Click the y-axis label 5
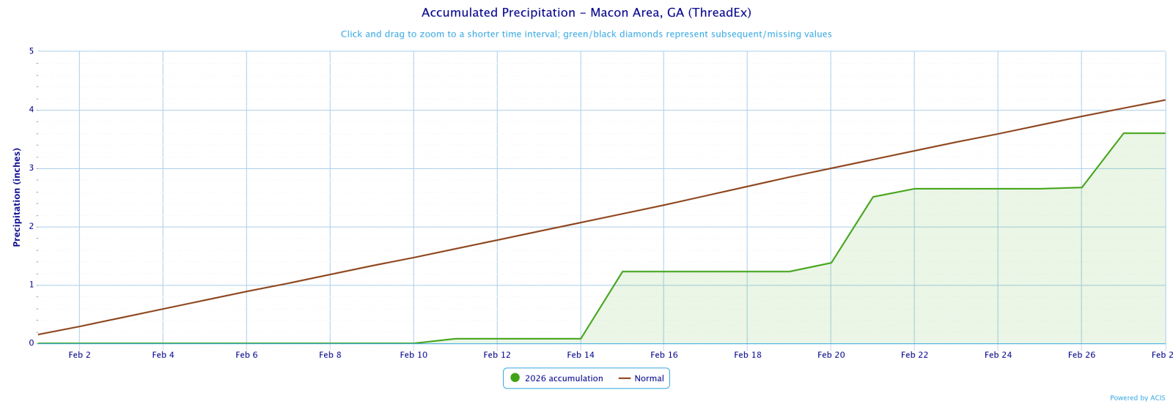Viewport: 1173px width, 404px height. click(32, 51)
